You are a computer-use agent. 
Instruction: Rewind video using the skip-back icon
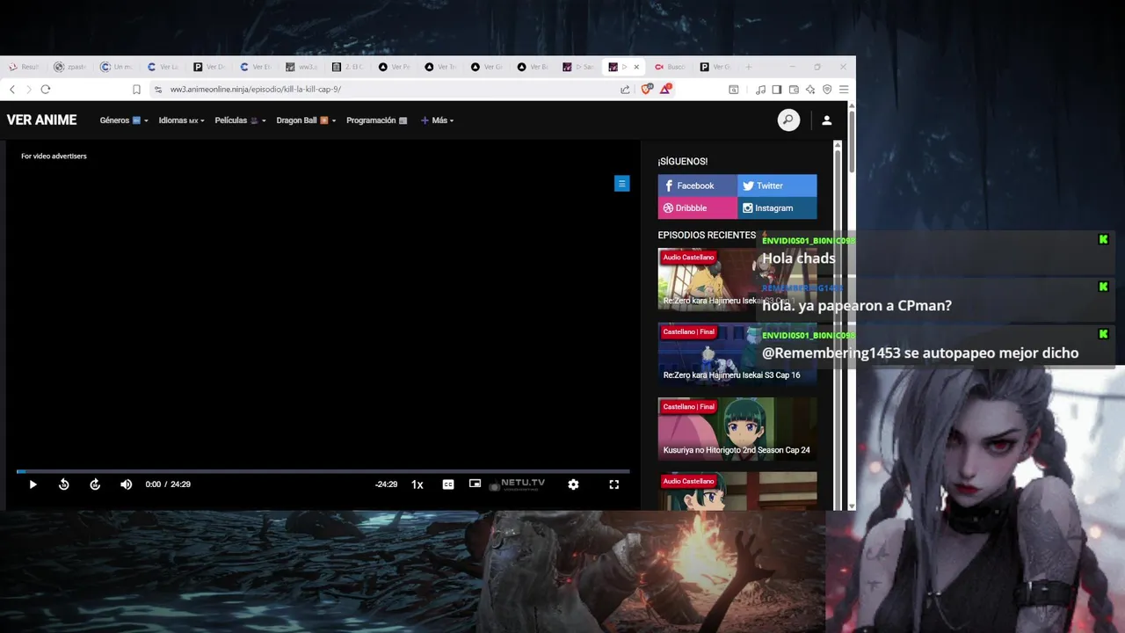tap(64, 484)
